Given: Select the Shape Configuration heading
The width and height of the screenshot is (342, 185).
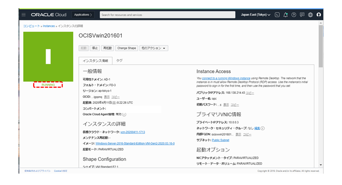Looking at the screenshot, I should (x=104, y=159).
